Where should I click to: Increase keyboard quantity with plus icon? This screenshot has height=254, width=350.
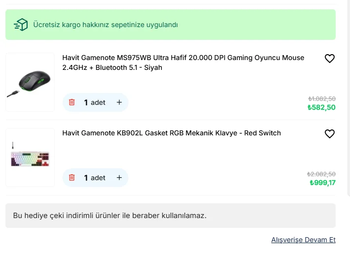[119, 178]
